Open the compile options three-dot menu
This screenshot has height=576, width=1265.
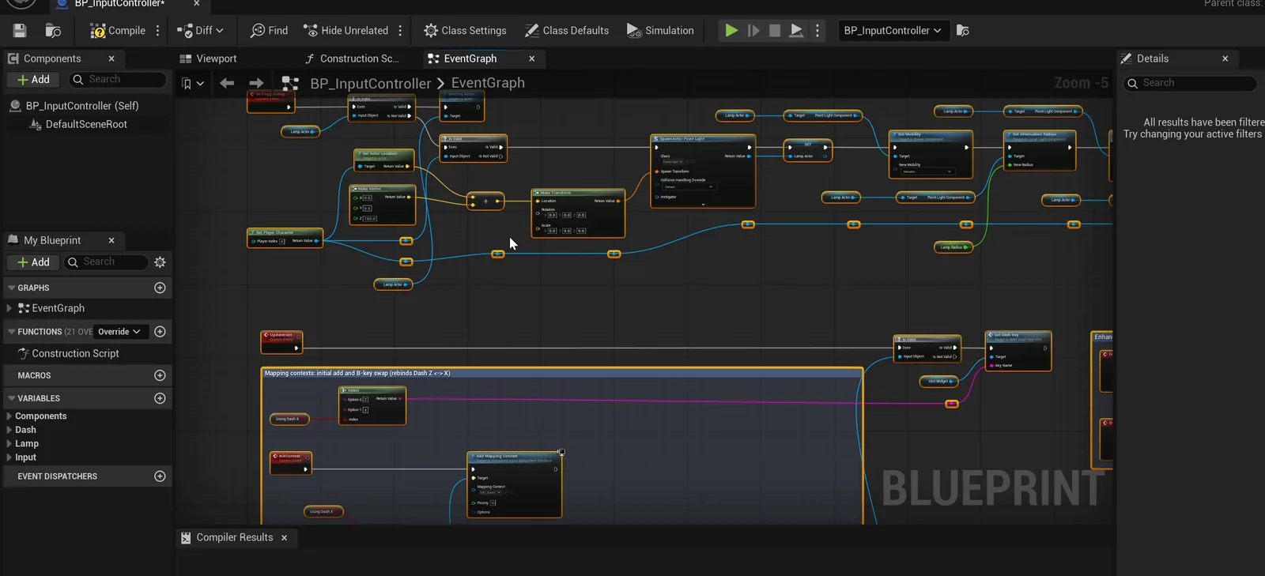(x=158, y=31)
